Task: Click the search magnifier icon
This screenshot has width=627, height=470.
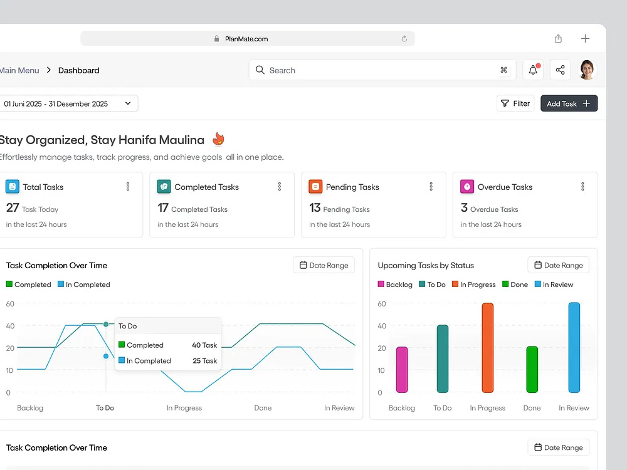Action: click(x=260, y=70)
